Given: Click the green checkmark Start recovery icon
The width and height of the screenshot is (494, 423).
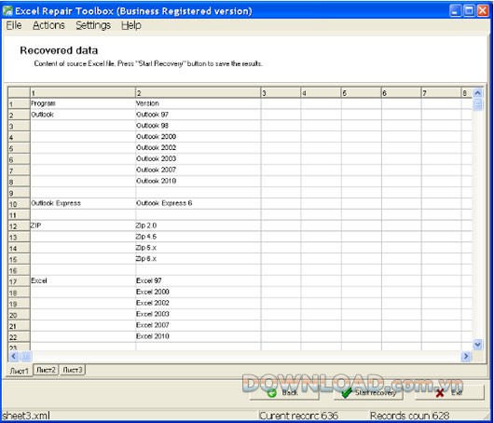Looking at the screenshot, I should tap(347, 392).
